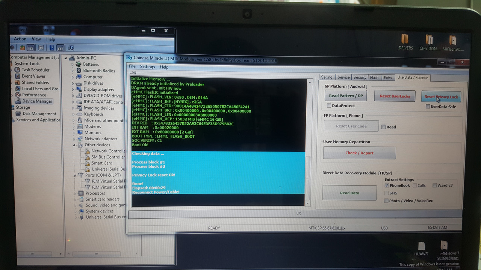Click the Shared Folders icon
The image size is (481, 270).
[x=17, y=82]
